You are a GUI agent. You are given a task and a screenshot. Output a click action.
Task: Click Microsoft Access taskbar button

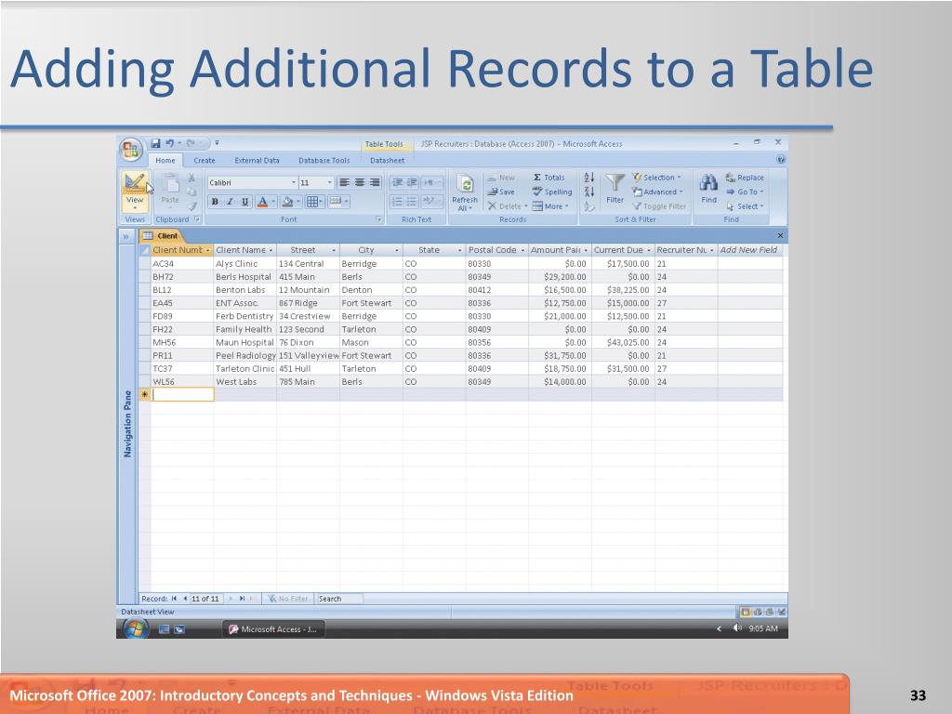point(273,629)
